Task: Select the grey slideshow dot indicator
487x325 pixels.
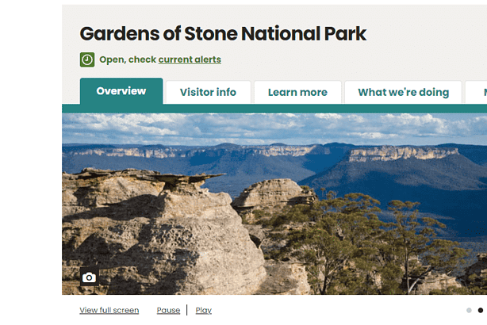Action: click(x=469, y=310)
